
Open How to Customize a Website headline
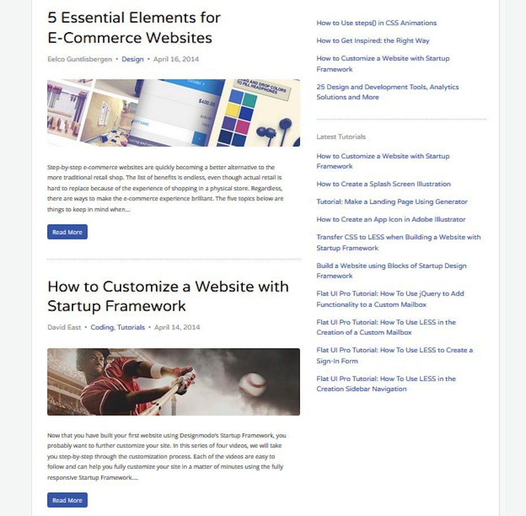pyautogui.click(x=168, y=296)
